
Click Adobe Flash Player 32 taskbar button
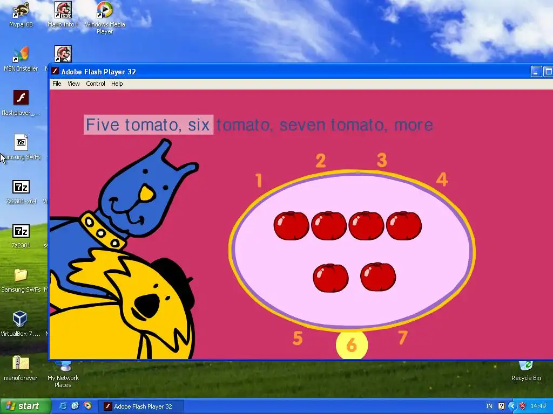(140, 406)
